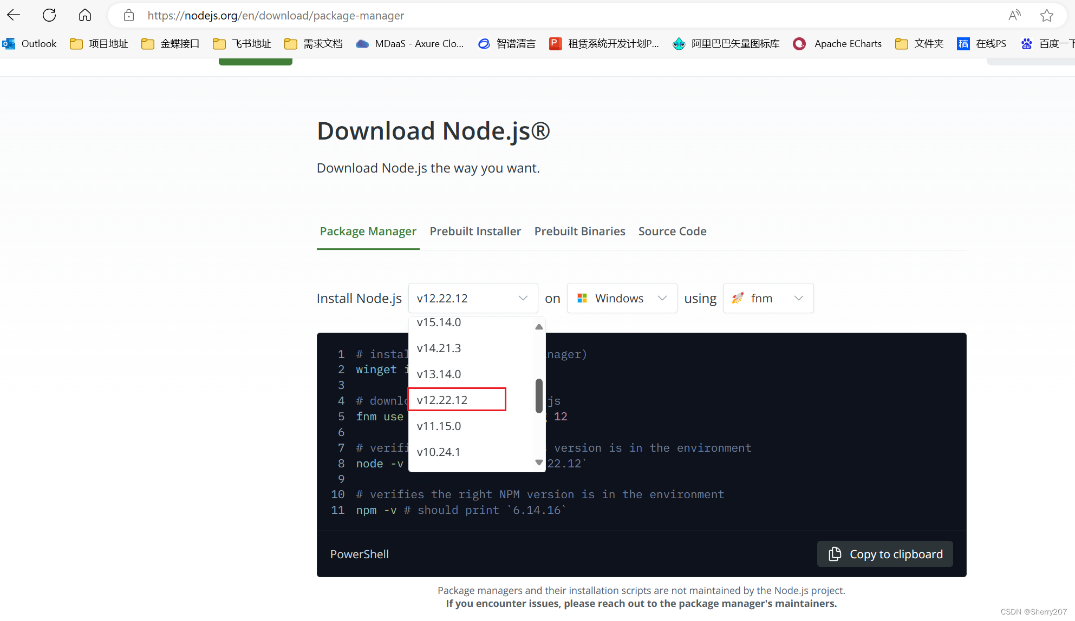Click version list scrollbar down arrow
The height and width of the screenshot is (621, 1075).
tap(539, 463)
